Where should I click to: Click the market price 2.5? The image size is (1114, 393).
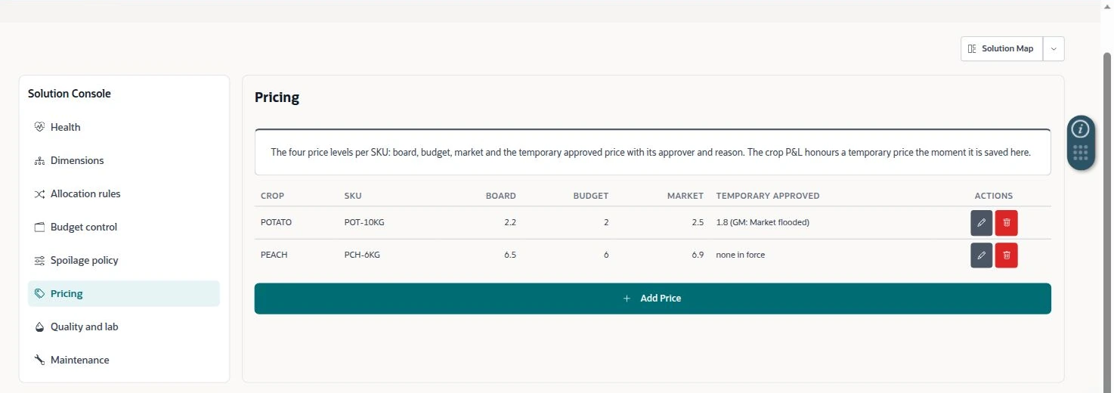[x=698, y=223]
